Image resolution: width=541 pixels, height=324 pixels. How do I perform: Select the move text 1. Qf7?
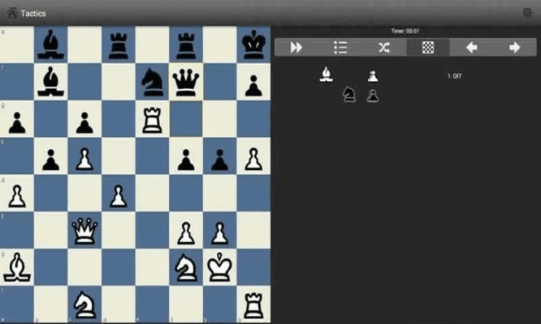click(454, 76)
